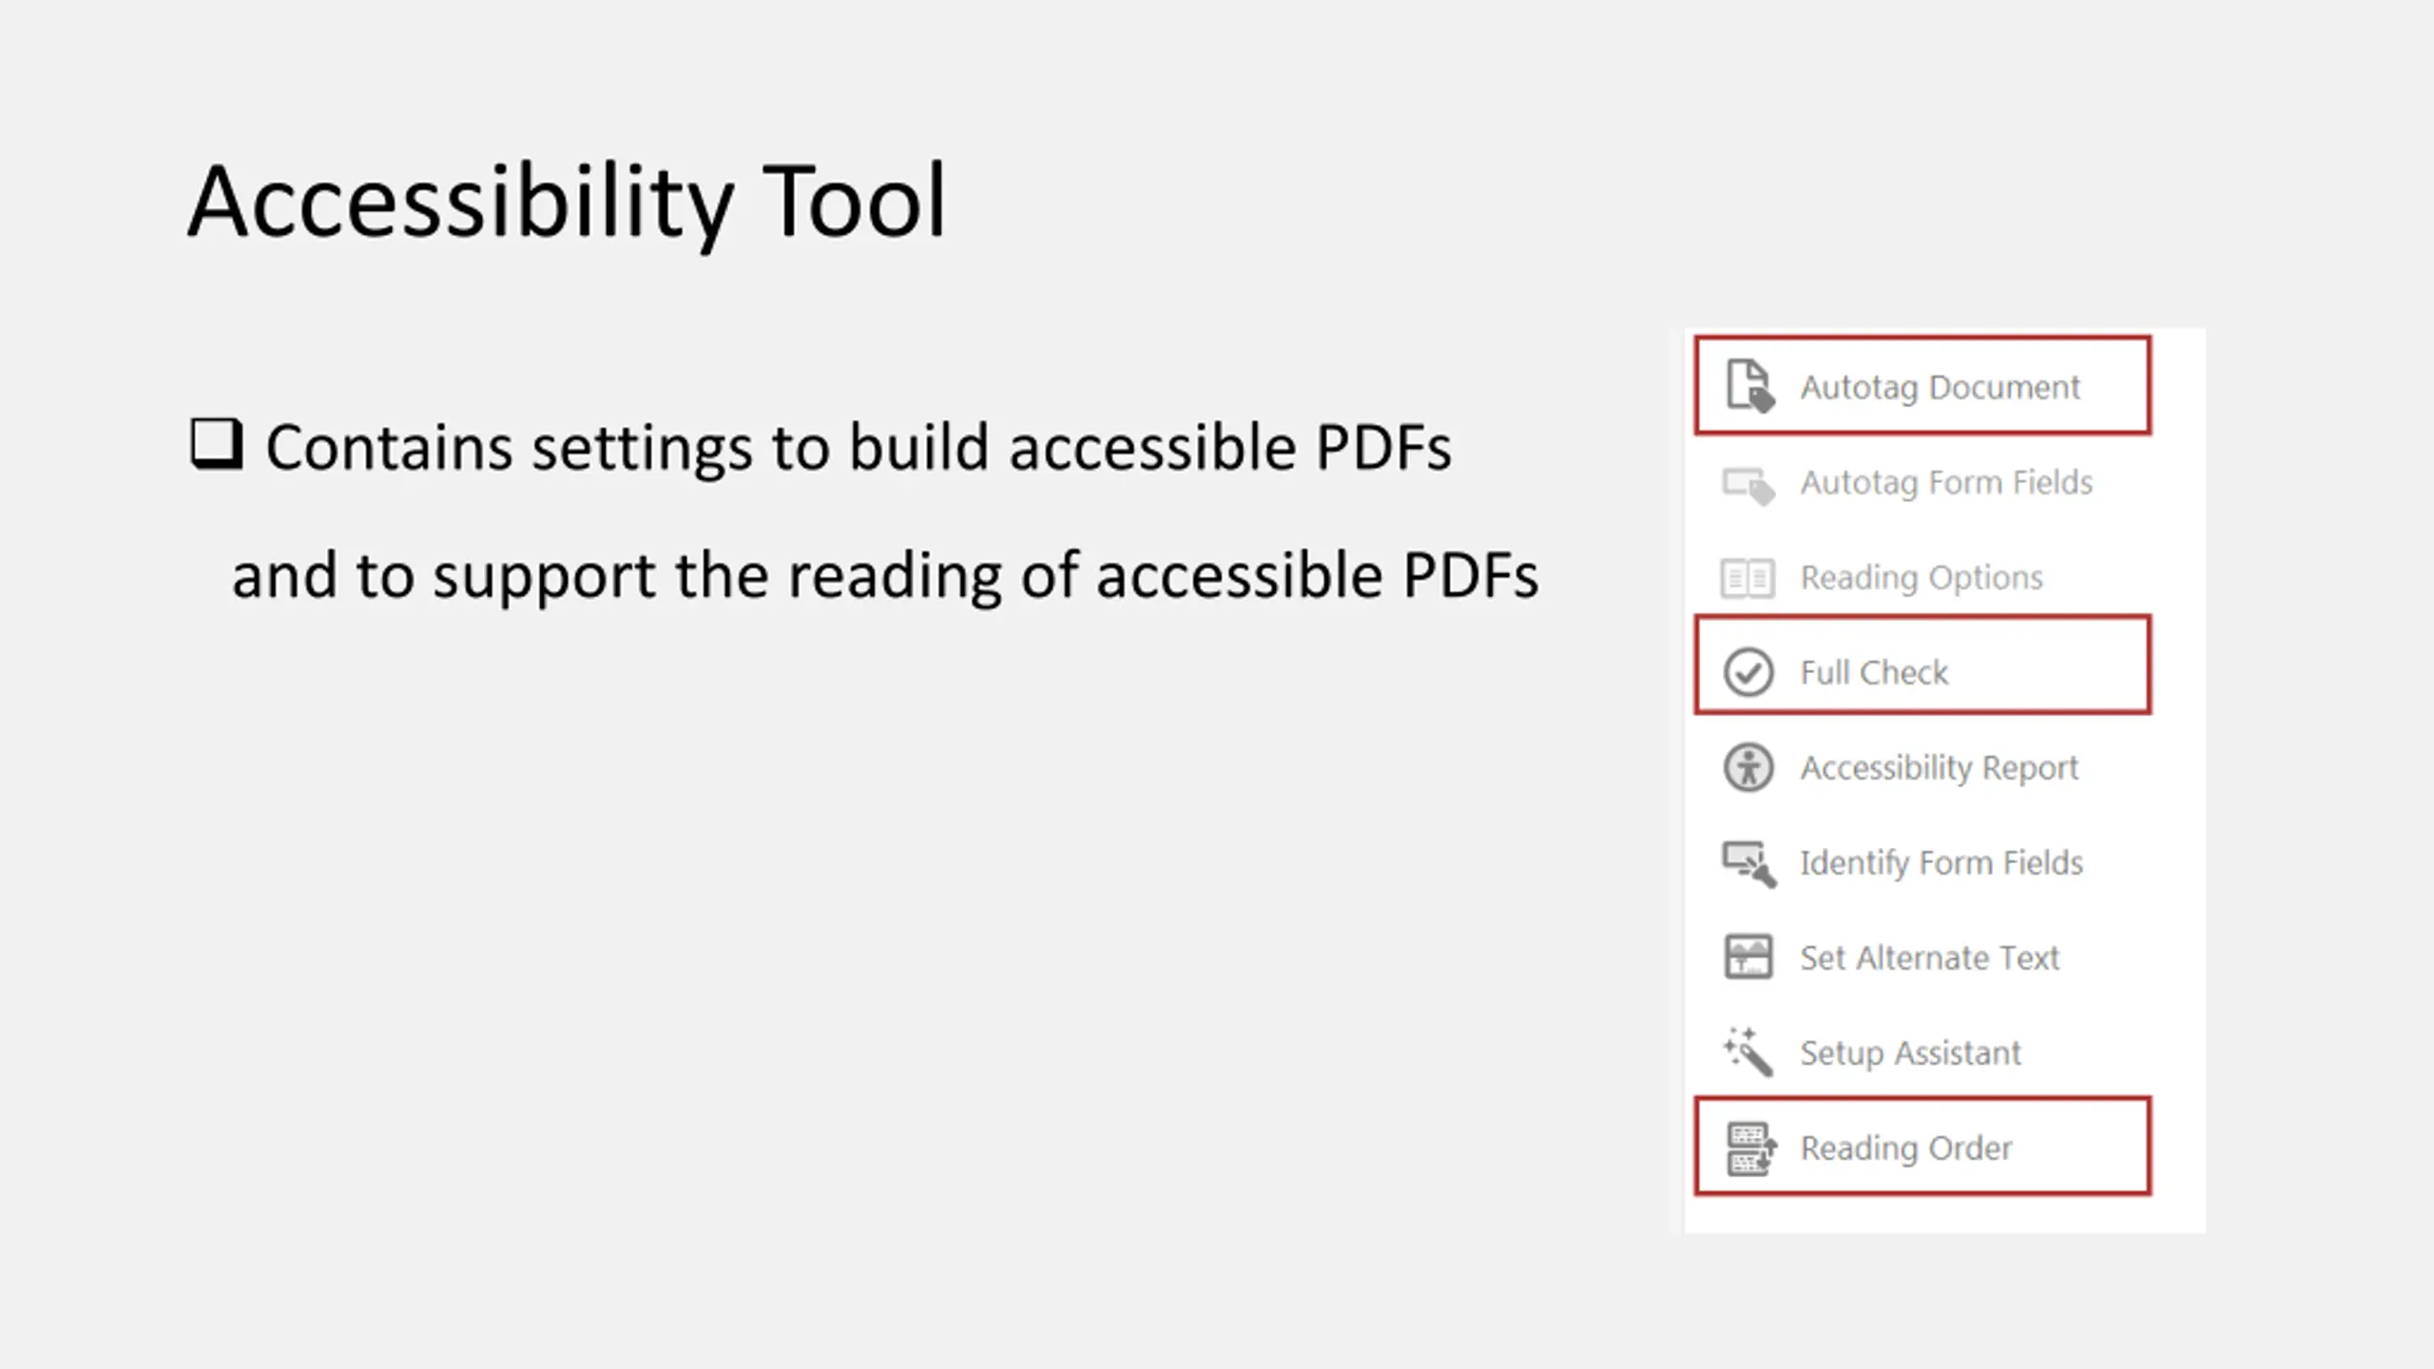The width and height of the screenshot is (2434, 1369).
Task: Click the Reading Order icon
Action: pos(1749,1147)
